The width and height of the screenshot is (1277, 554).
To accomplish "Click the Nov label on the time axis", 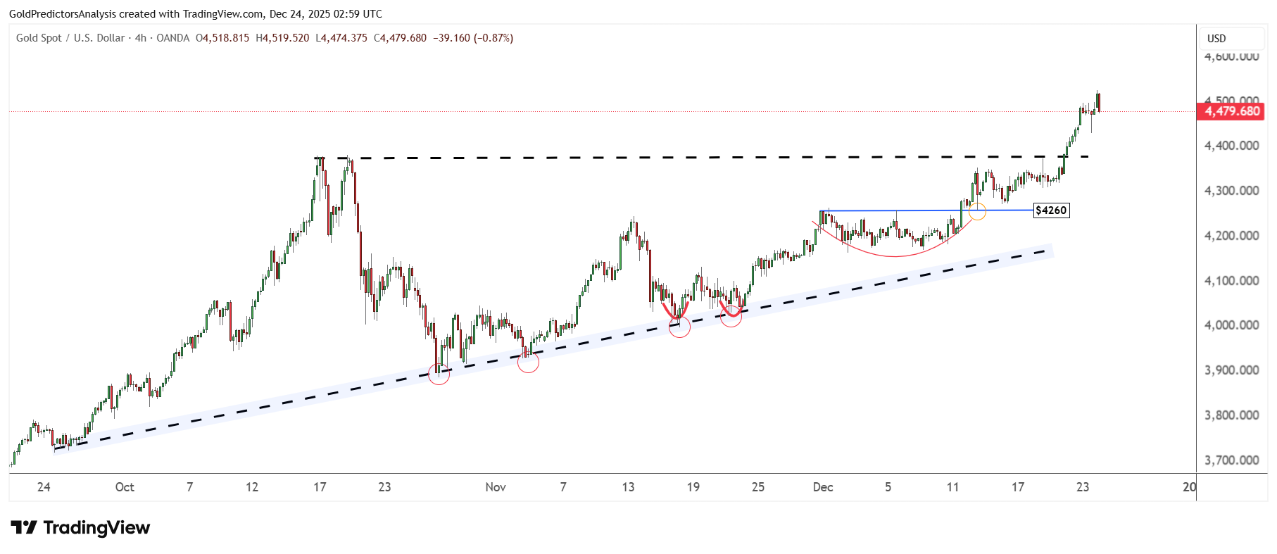I will [496, 487].
